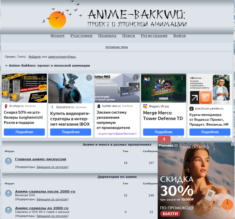This screenshot has height=219, width=235.
Task: Go to Поиск in the top navigation
Action: pyautogui.click(x=129, y=36)
